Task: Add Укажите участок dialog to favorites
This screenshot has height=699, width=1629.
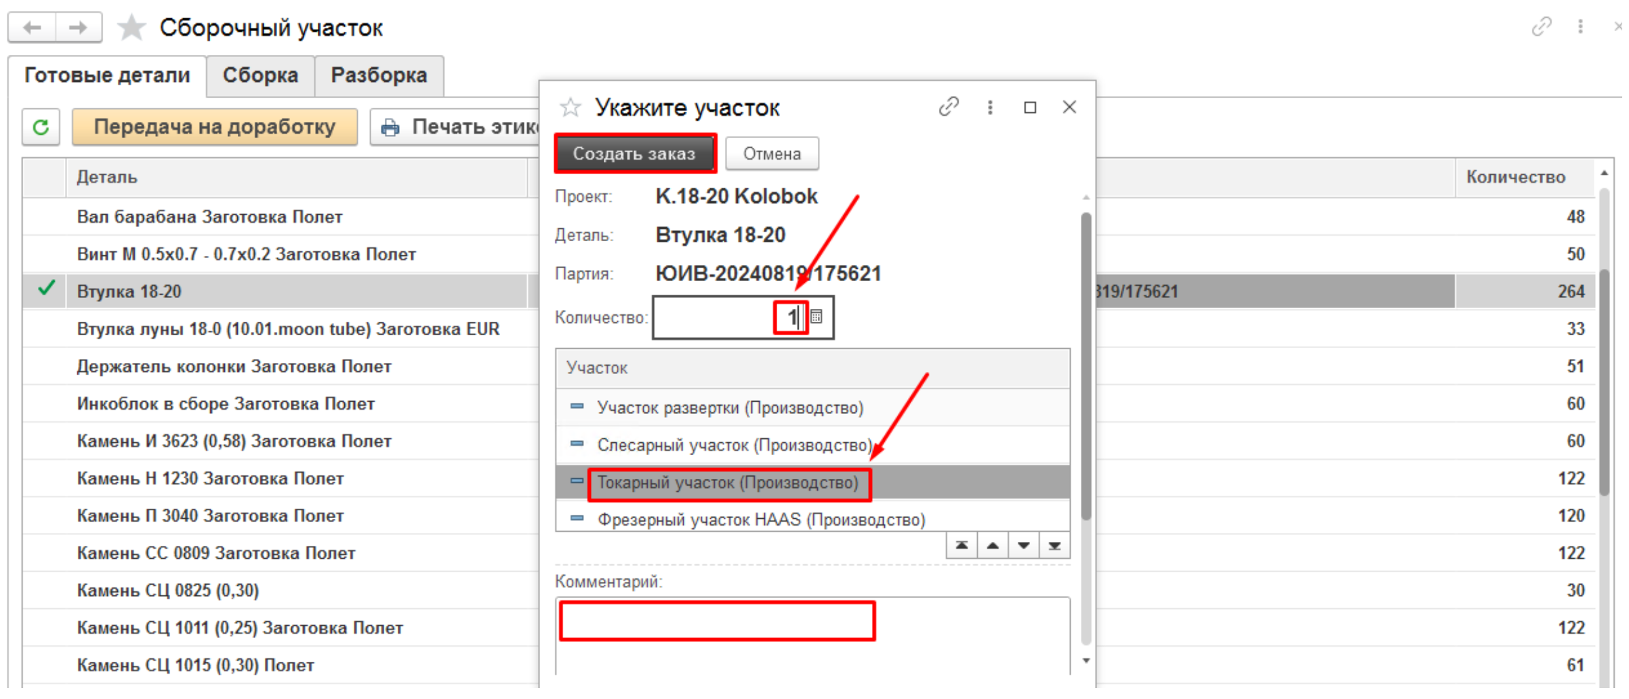Action: click(570, 108)
